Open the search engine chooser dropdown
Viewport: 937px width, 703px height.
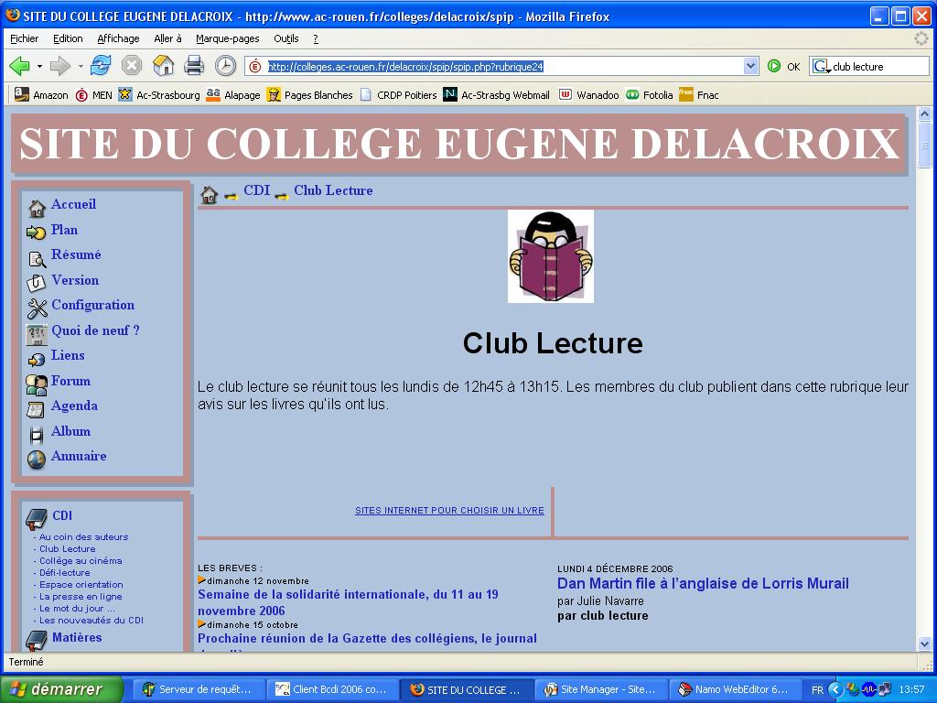pyautogui.click(x=823, y=67)
